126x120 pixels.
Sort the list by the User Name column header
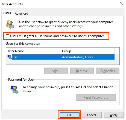tap(33, 51)
